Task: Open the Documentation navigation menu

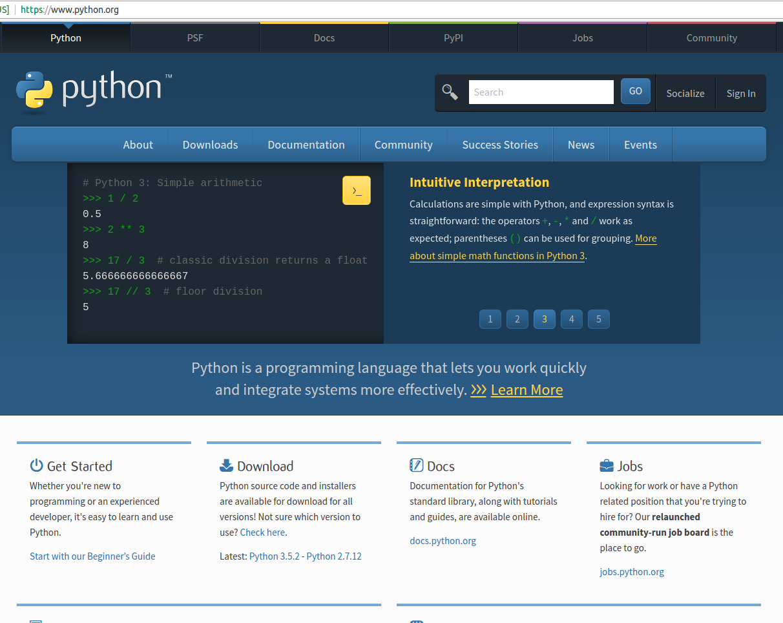Action: [x=306, y=145]
